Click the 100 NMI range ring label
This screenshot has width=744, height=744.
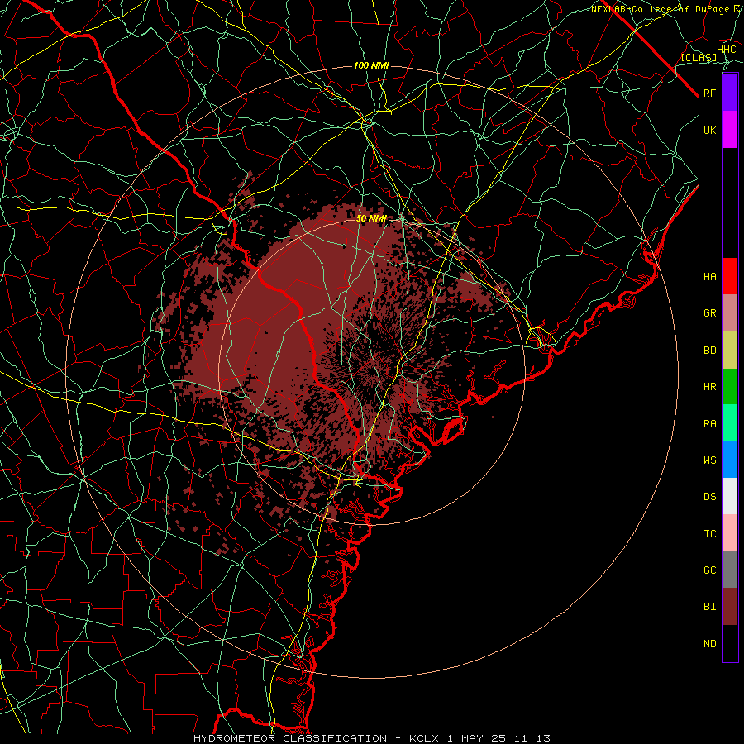(371, 65)
